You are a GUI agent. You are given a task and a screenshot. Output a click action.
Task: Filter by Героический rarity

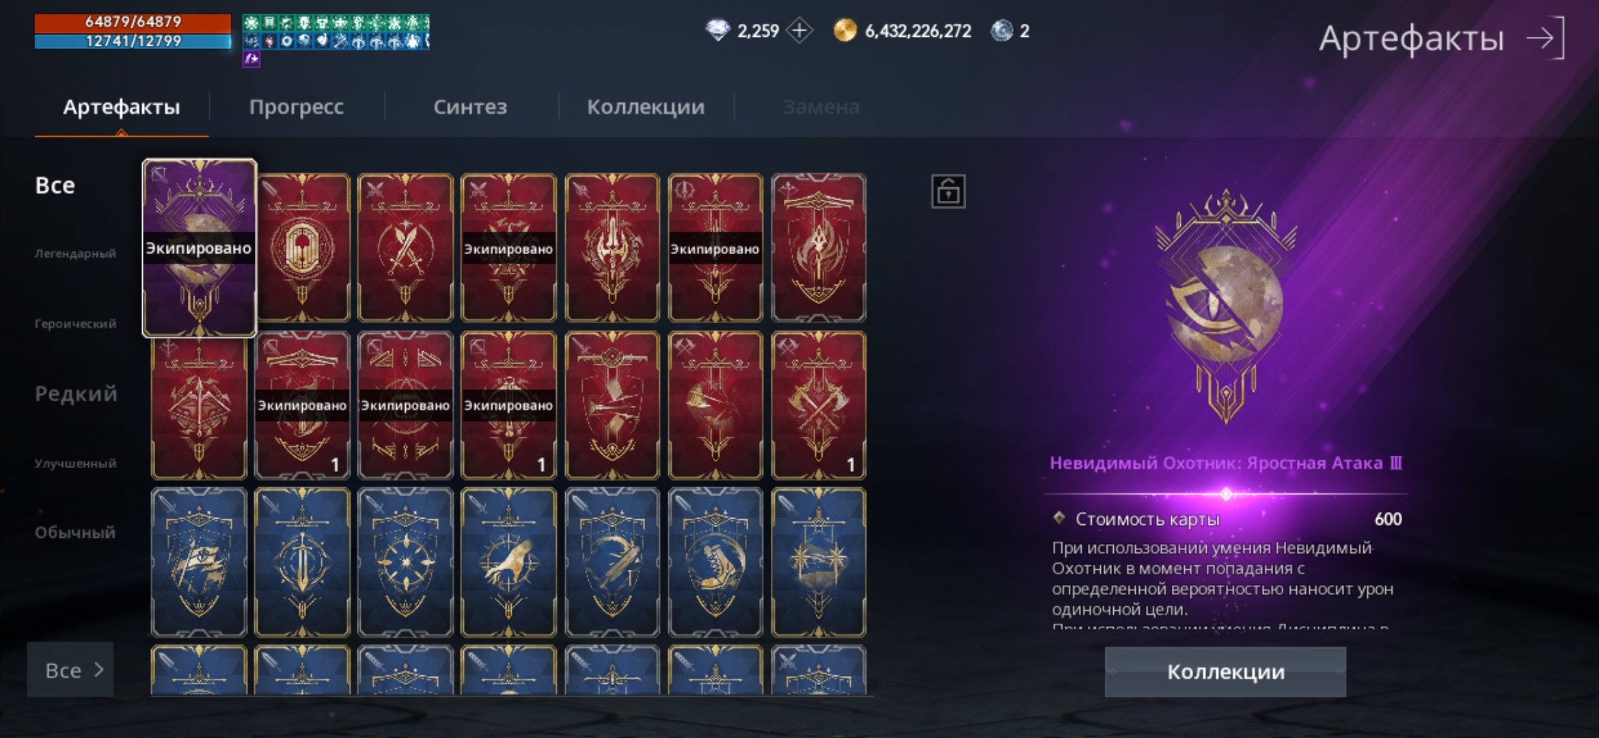75,324
